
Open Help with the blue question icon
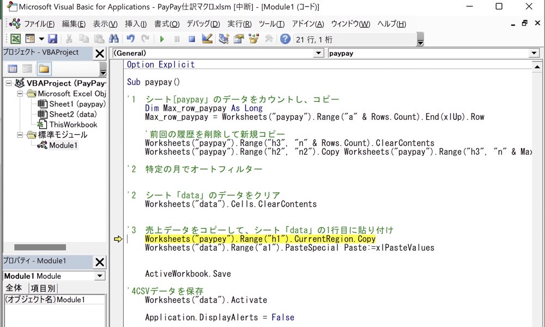(x=285, y=39)
